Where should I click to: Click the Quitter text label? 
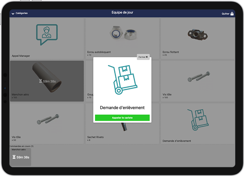(x=225, y=14)
